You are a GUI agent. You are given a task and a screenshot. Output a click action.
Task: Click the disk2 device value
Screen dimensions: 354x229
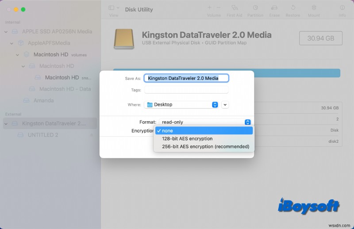point(334,141)
